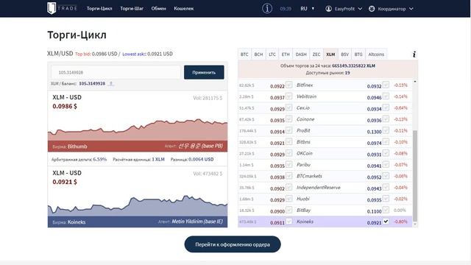Open the DASH tab
Image resolution: width=471 pixels, height=265 pixels.
pos(301,54)
